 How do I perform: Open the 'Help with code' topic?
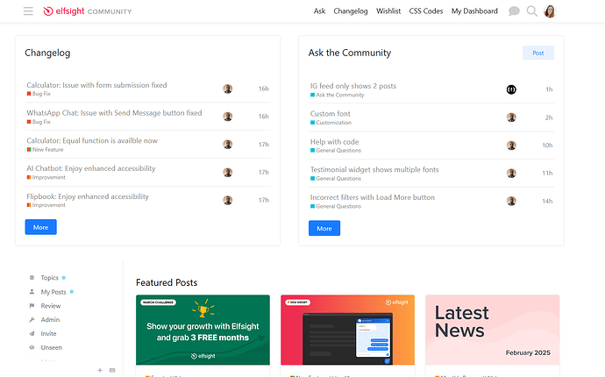pyautogui.click(x=335, y=142)
